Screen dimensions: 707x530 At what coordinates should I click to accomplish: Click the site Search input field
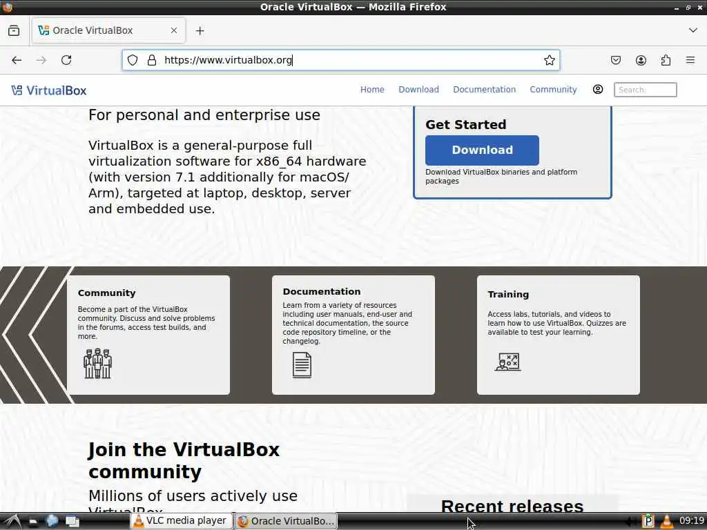646,89
